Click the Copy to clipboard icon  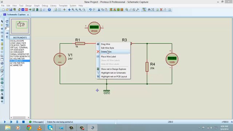pos(103,10)
